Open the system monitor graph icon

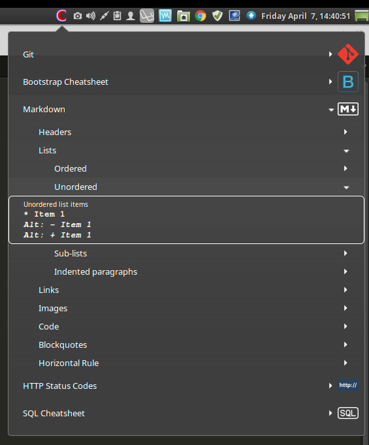coord(165,16)
